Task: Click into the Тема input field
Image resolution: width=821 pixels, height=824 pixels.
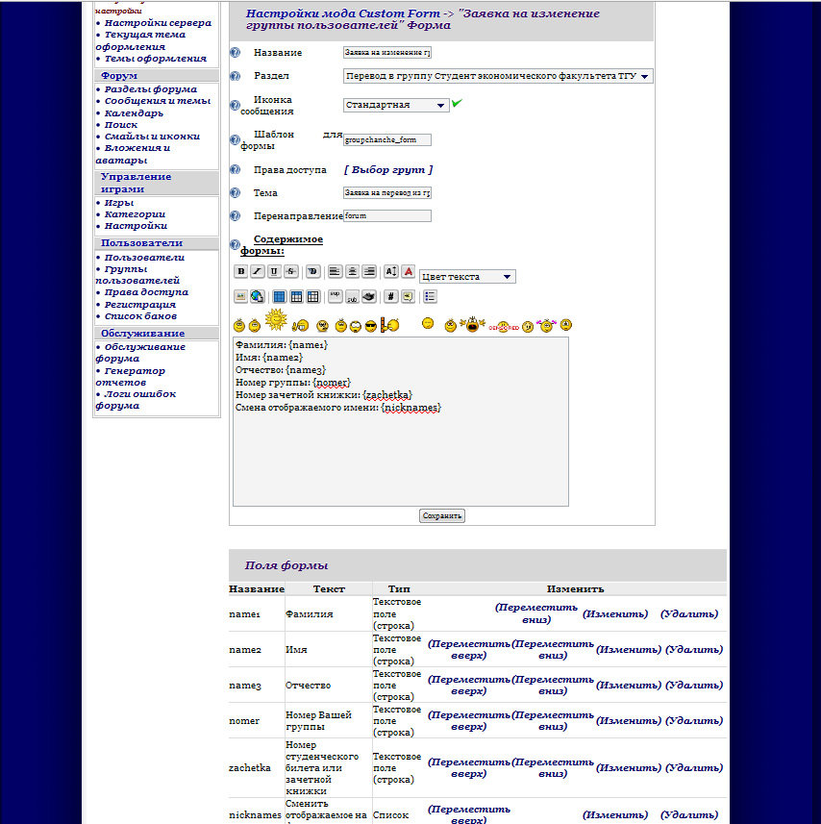Action: [387, 193]
